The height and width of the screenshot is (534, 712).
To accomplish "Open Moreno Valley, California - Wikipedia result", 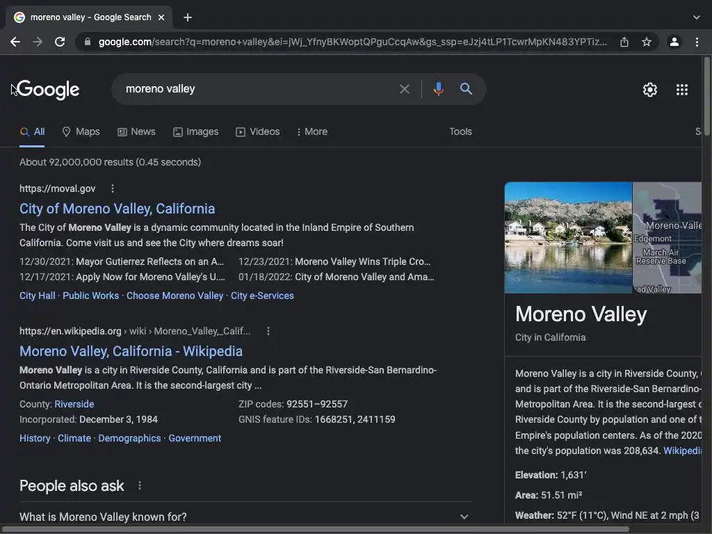I will click(x=131, y=351).
